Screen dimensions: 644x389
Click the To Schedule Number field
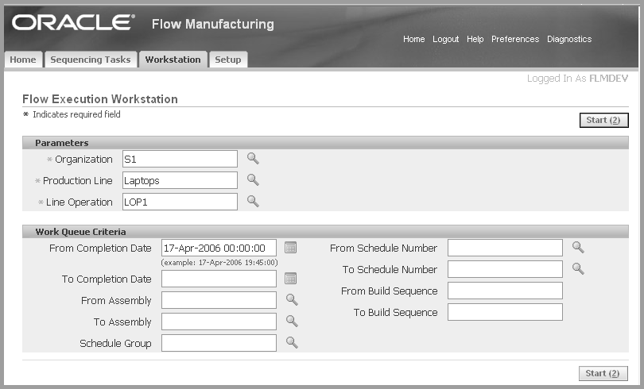[x=505, y=269]
